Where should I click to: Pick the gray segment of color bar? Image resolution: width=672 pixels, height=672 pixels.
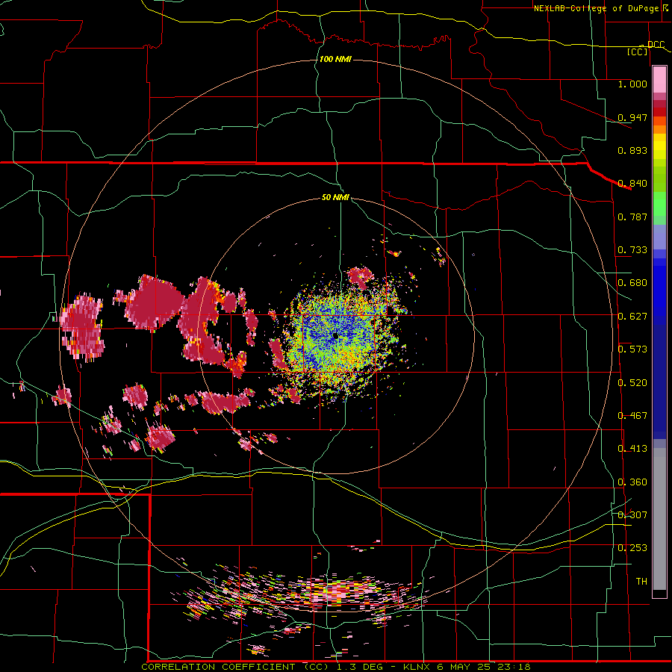tap(659, 519)
